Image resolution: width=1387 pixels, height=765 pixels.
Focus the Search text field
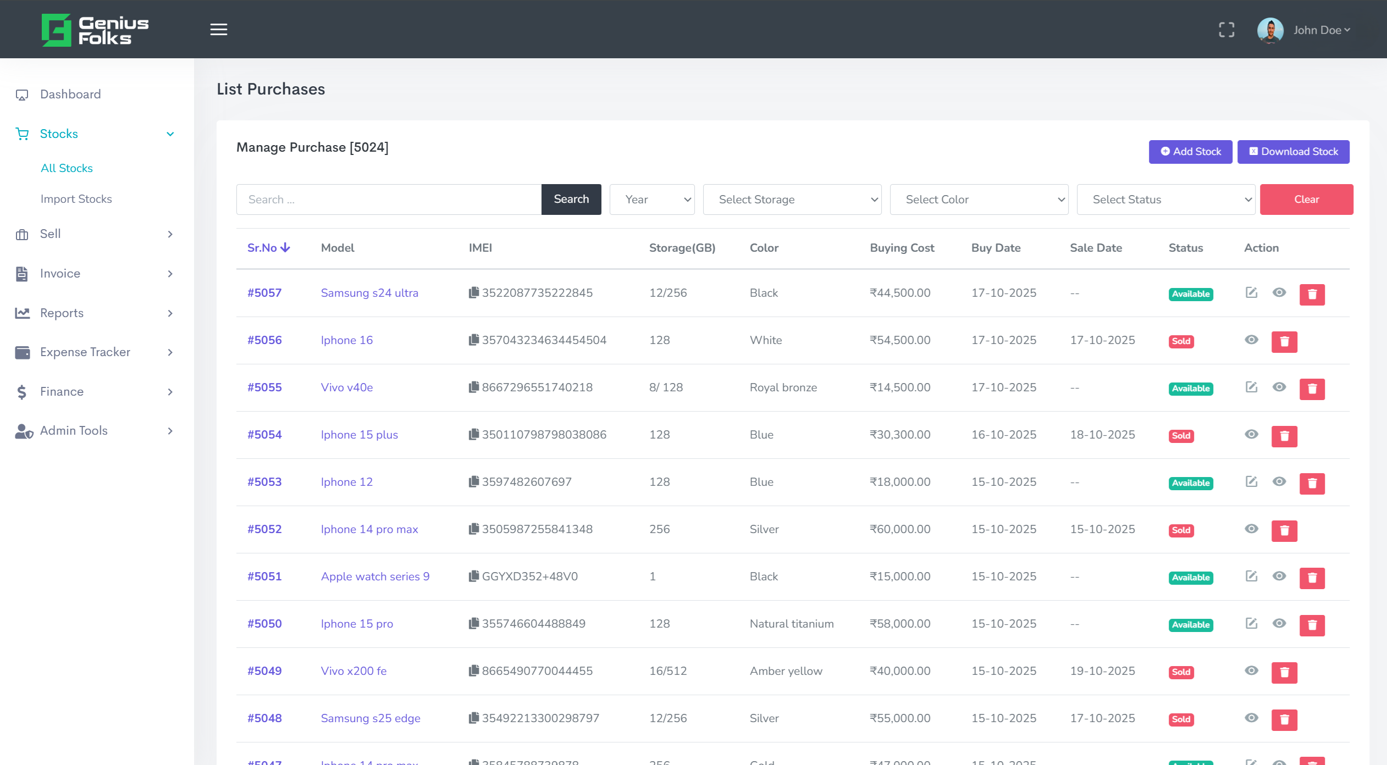389,199
